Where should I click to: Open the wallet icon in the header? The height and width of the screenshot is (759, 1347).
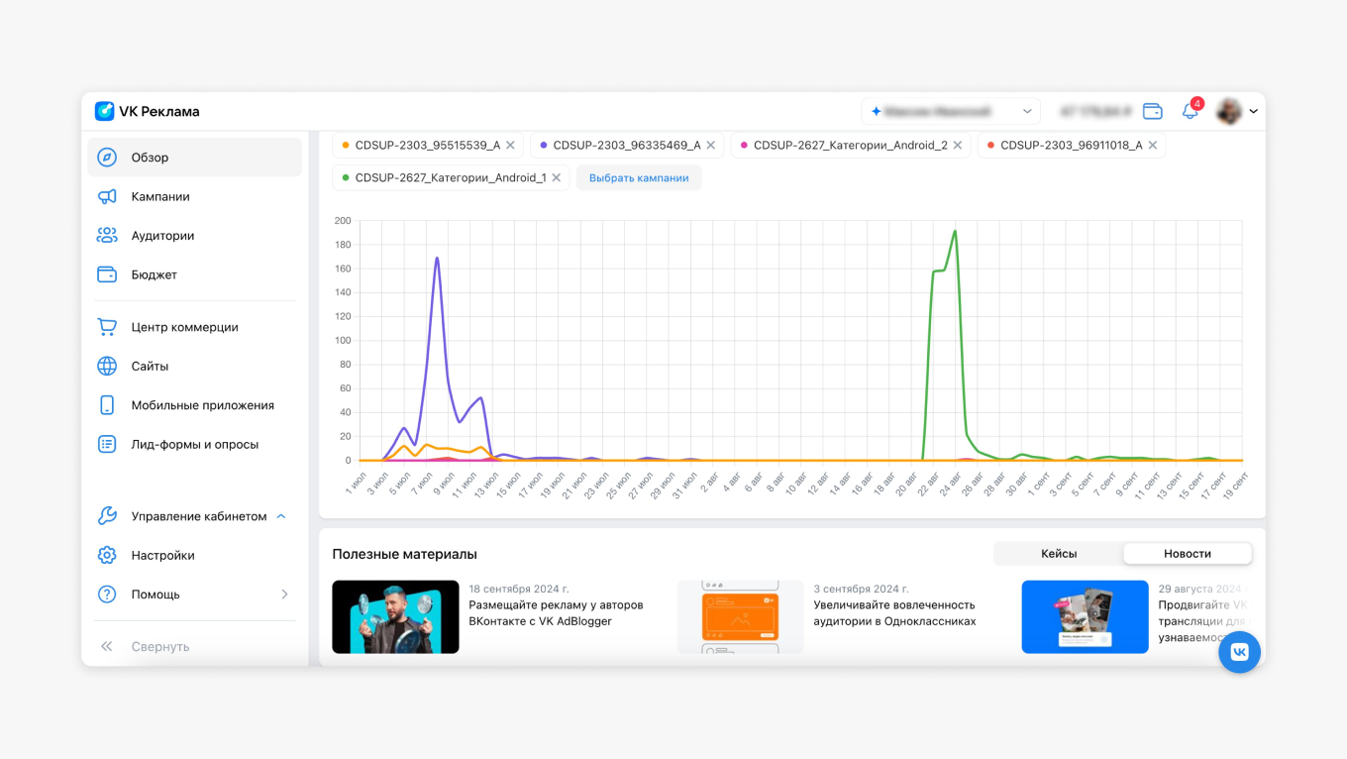(1152, 111)
